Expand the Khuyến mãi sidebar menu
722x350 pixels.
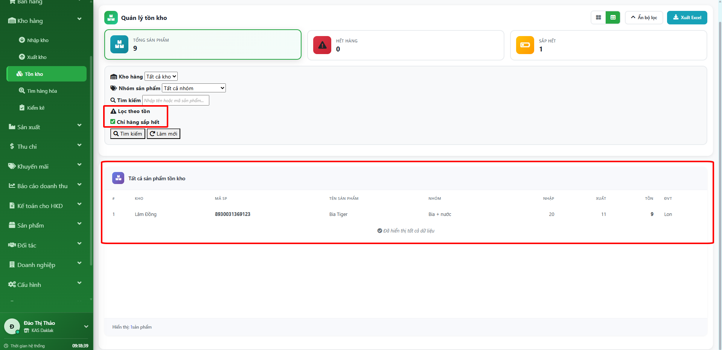click(45, 166)
